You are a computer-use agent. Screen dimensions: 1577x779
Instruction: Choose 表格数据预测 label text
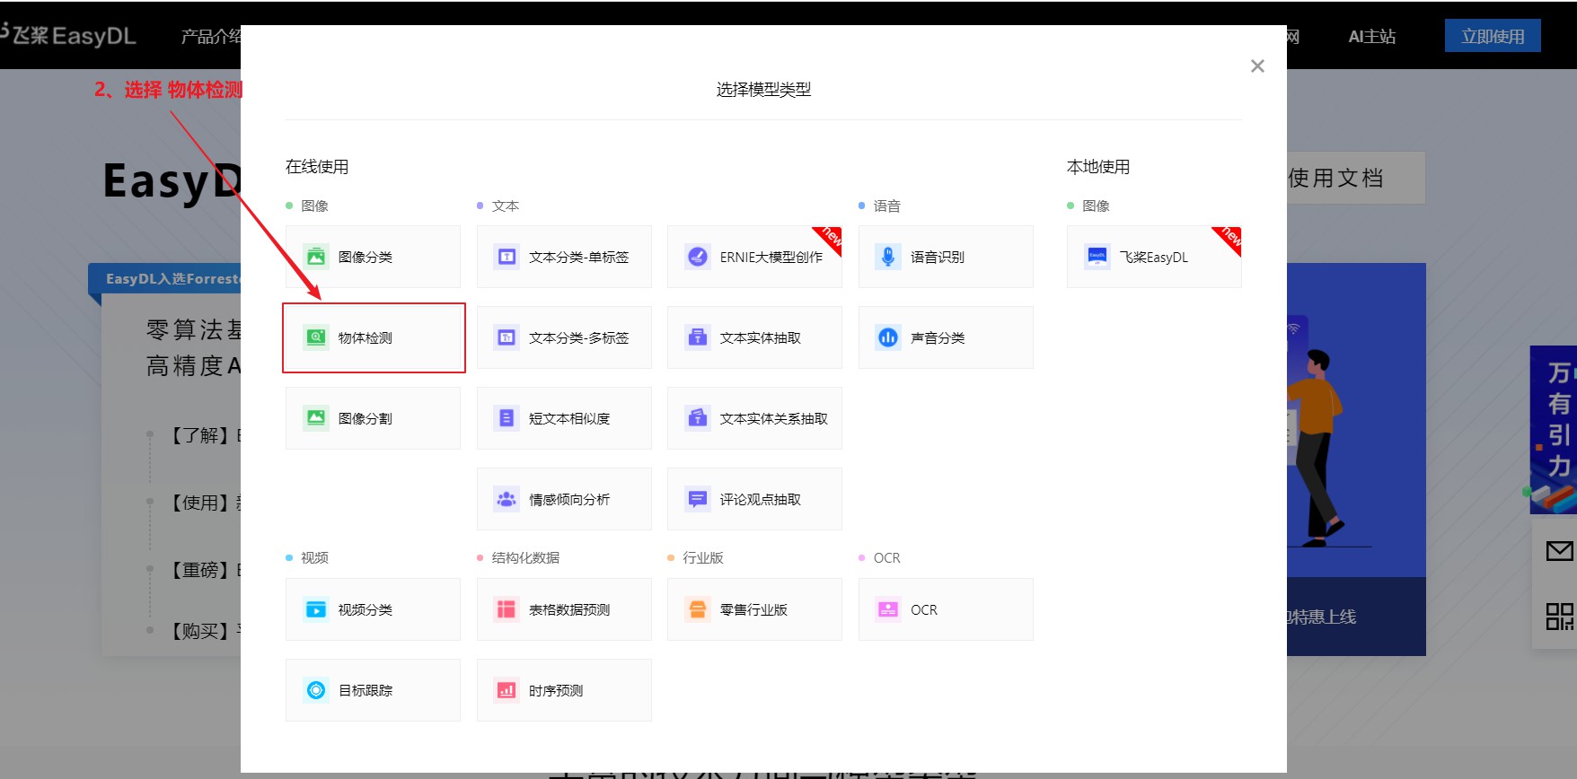(x=568, y=610)
